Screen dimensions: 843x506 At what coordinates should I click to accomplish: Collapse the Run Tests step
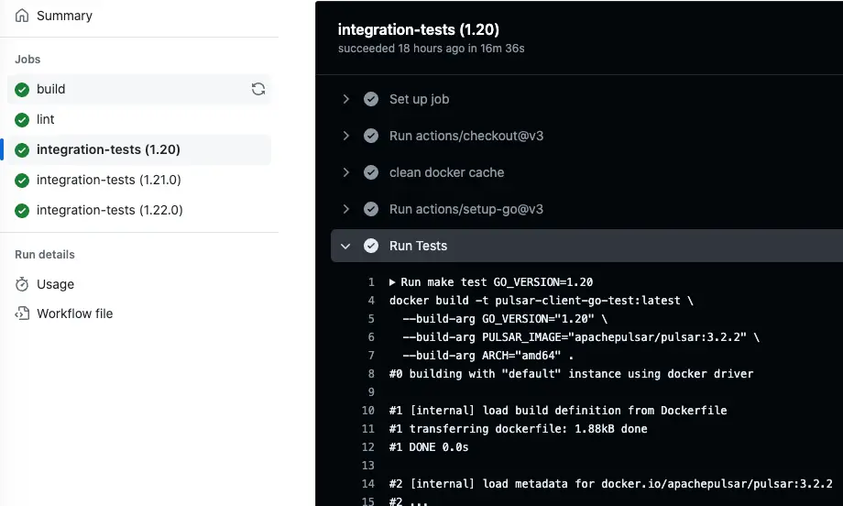pos(345,246)
